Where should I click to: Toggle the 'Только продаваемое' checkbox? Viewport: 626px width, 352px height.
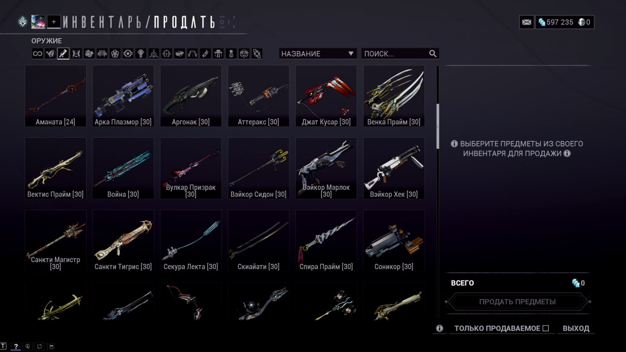[546, 329]
